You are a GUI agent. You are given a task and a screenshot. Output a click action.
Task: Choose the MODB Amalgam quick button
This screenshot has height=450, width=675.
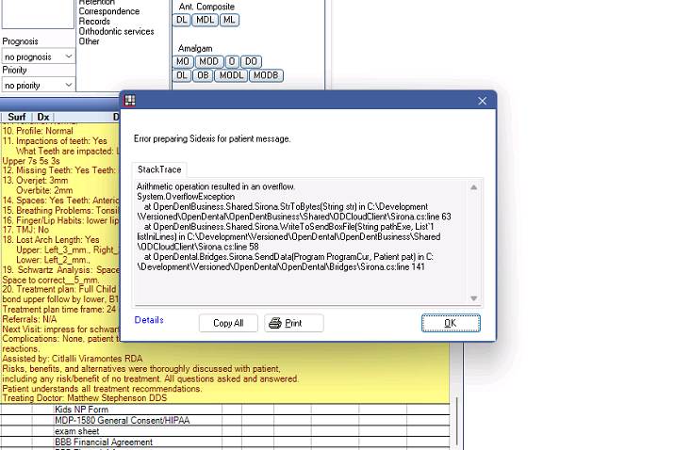pyautogui.click(x=266, y=75)
